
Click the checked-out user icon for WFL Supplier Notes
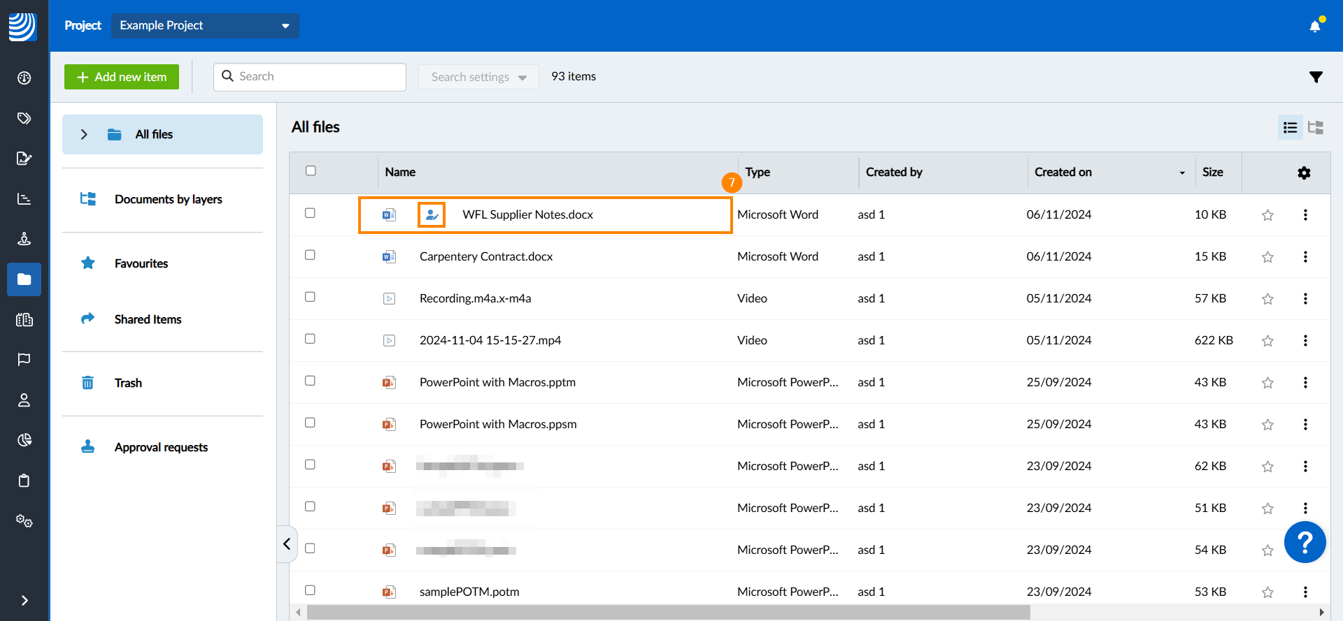coord(432,214)
